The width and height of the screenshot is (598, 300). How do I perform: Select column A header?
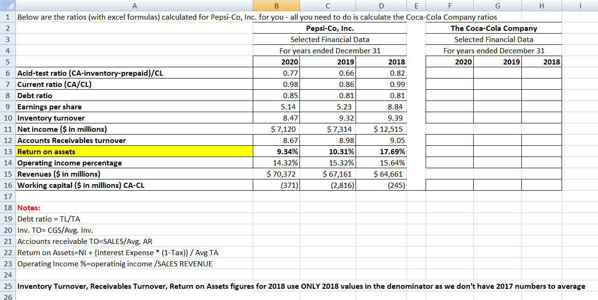(x=134, y=6)
